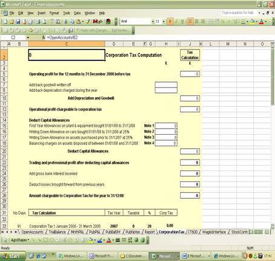
Task: Toggle the Bold formatting button
Action: coord(170,21)
